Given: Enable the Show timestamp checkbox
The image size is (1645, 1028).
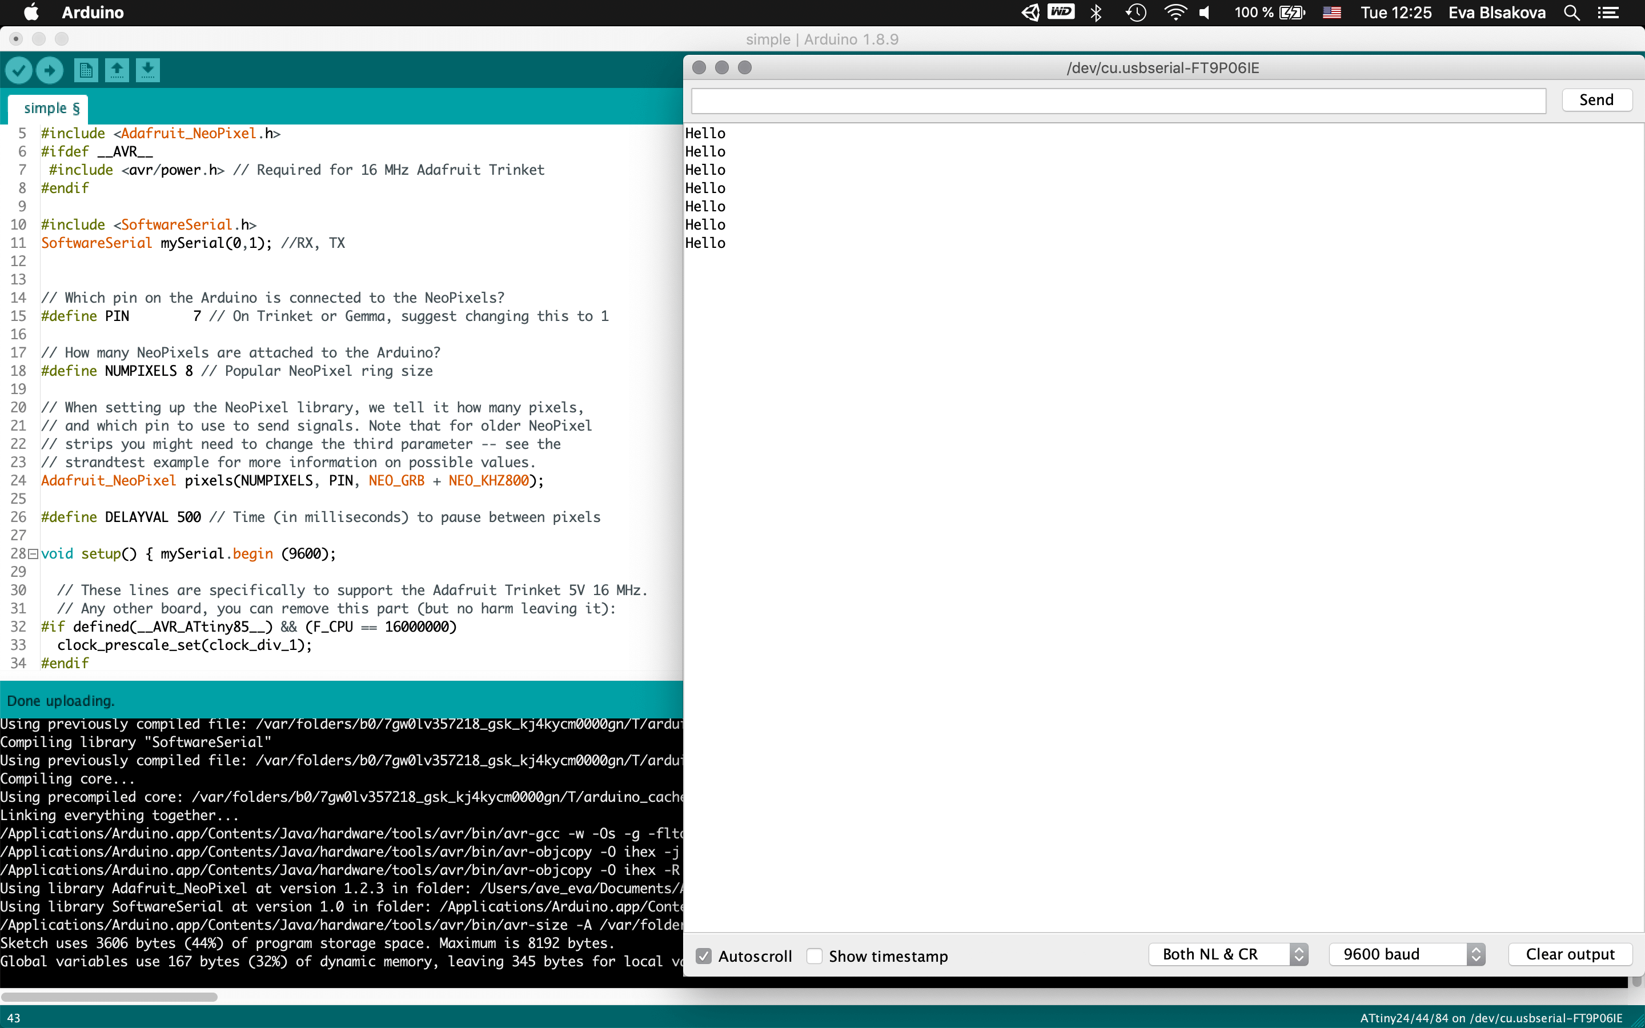Looking at the screenshot, I should coord(815,956).
